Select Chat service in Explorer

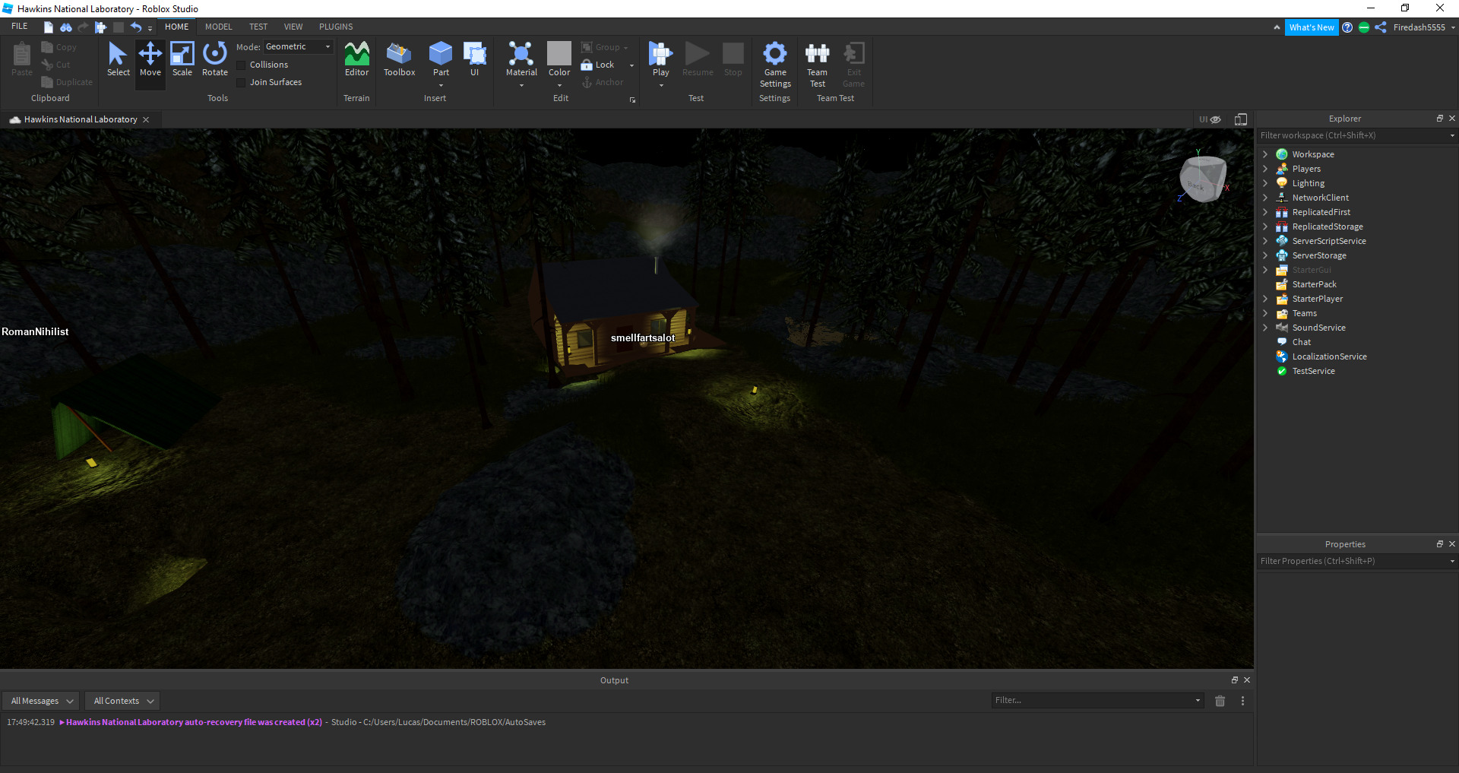[x=1301, y=342]
